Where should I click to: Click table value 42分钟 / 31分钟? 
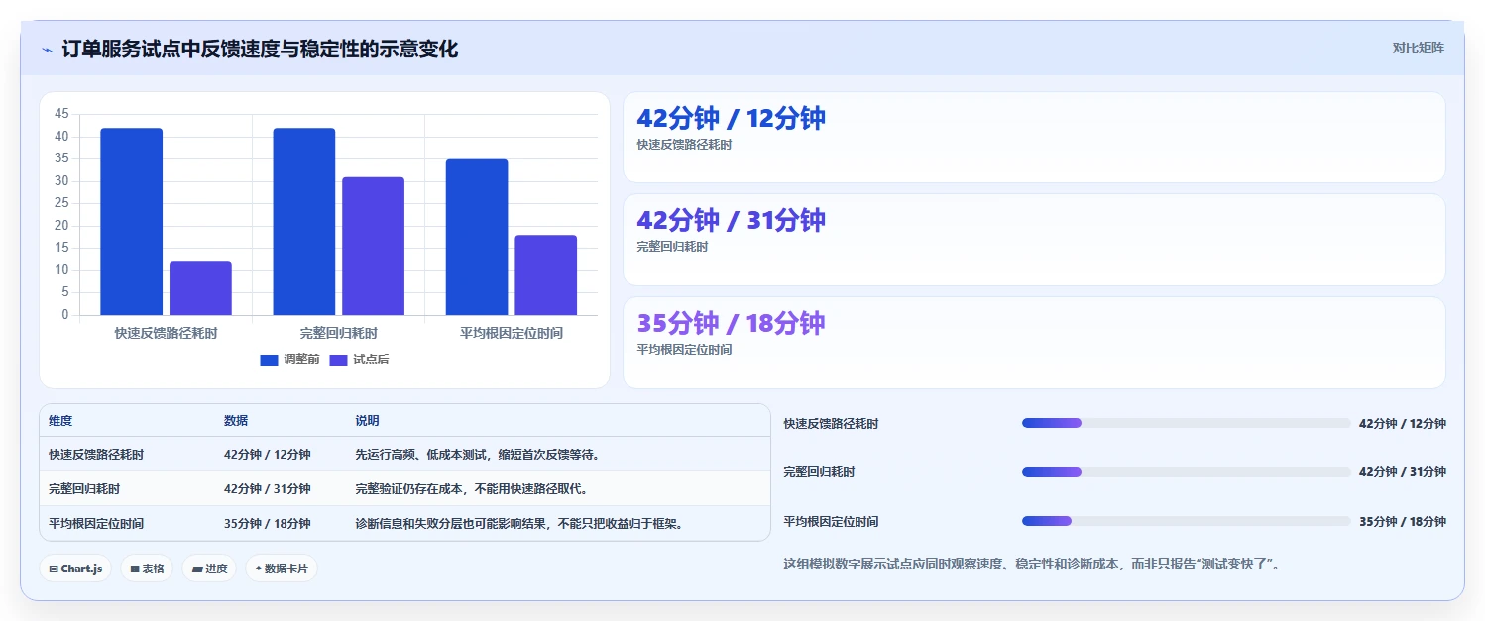[x=268, y=489]
